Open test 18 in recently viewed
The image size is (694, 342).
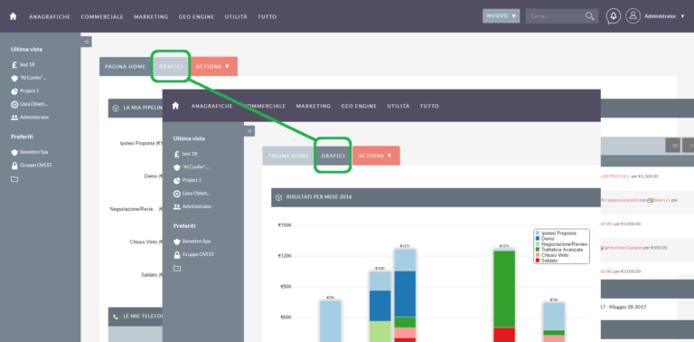pyautogui.click(x=26, y=64)
